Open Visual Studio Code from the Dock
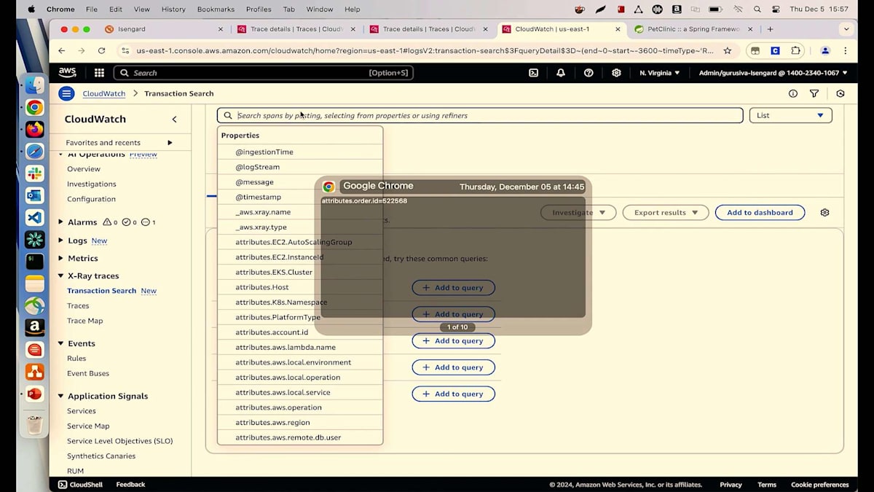Screen dimensions: 874x492 click(x=34, y=217)
